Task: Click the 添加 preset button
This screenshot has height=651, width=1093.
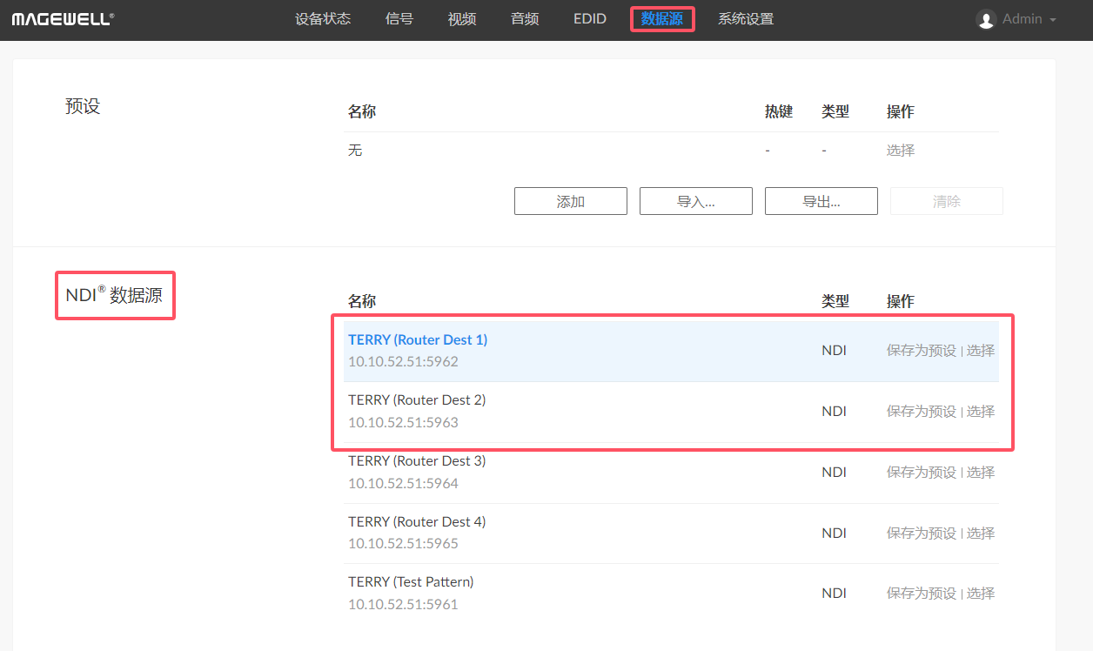Action: pyautogui.click(x=571, y=201)
